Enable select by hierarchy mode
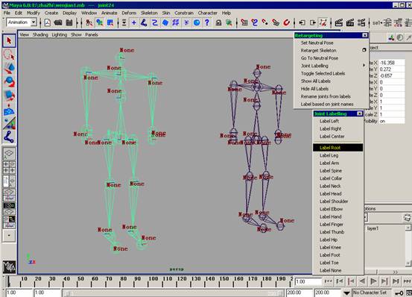The image size is (412, 297). tap(89, 22)
